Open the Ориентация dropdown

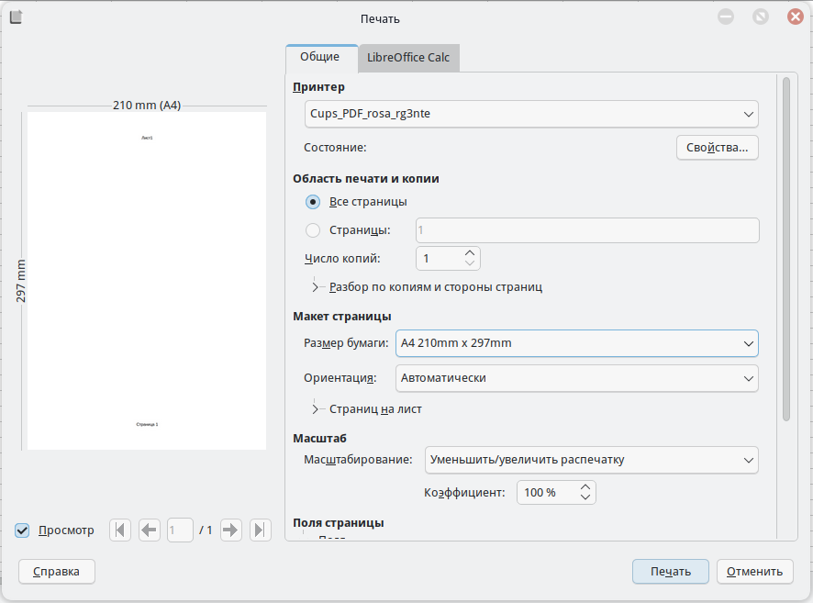[577, 378]
